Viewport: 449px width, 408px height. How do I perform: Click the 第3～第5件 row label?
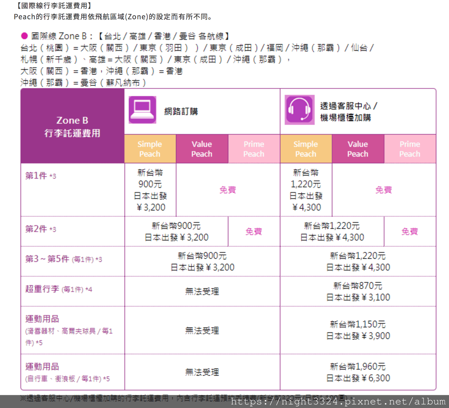64,259
